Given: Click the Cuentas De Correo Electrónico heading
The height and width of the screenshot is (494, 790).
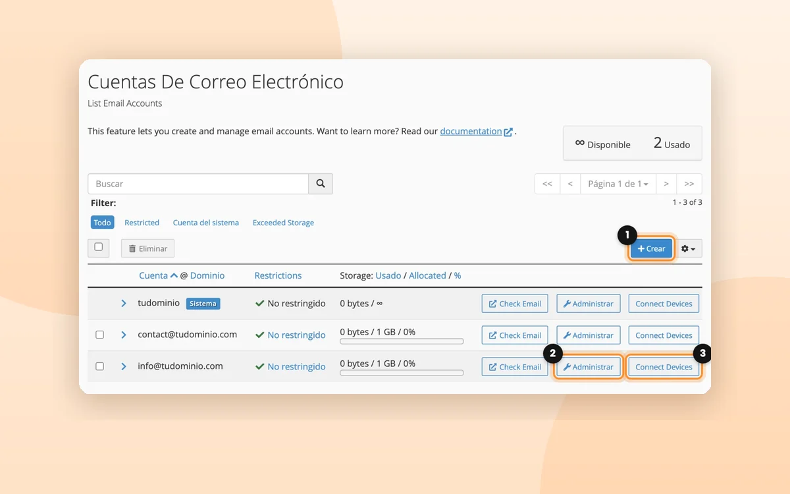Looking at the screenshot, I should coord(216,82).
